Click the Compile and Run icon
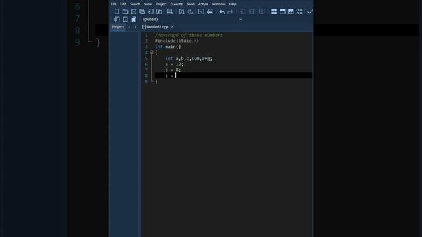The height and width of the screenshot is (237, 422). point(291,12)
